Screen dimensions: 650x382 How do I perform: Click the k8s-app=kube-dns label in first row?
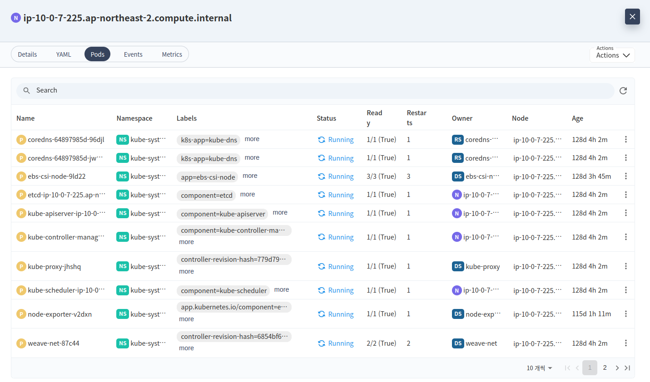point(209,140)
